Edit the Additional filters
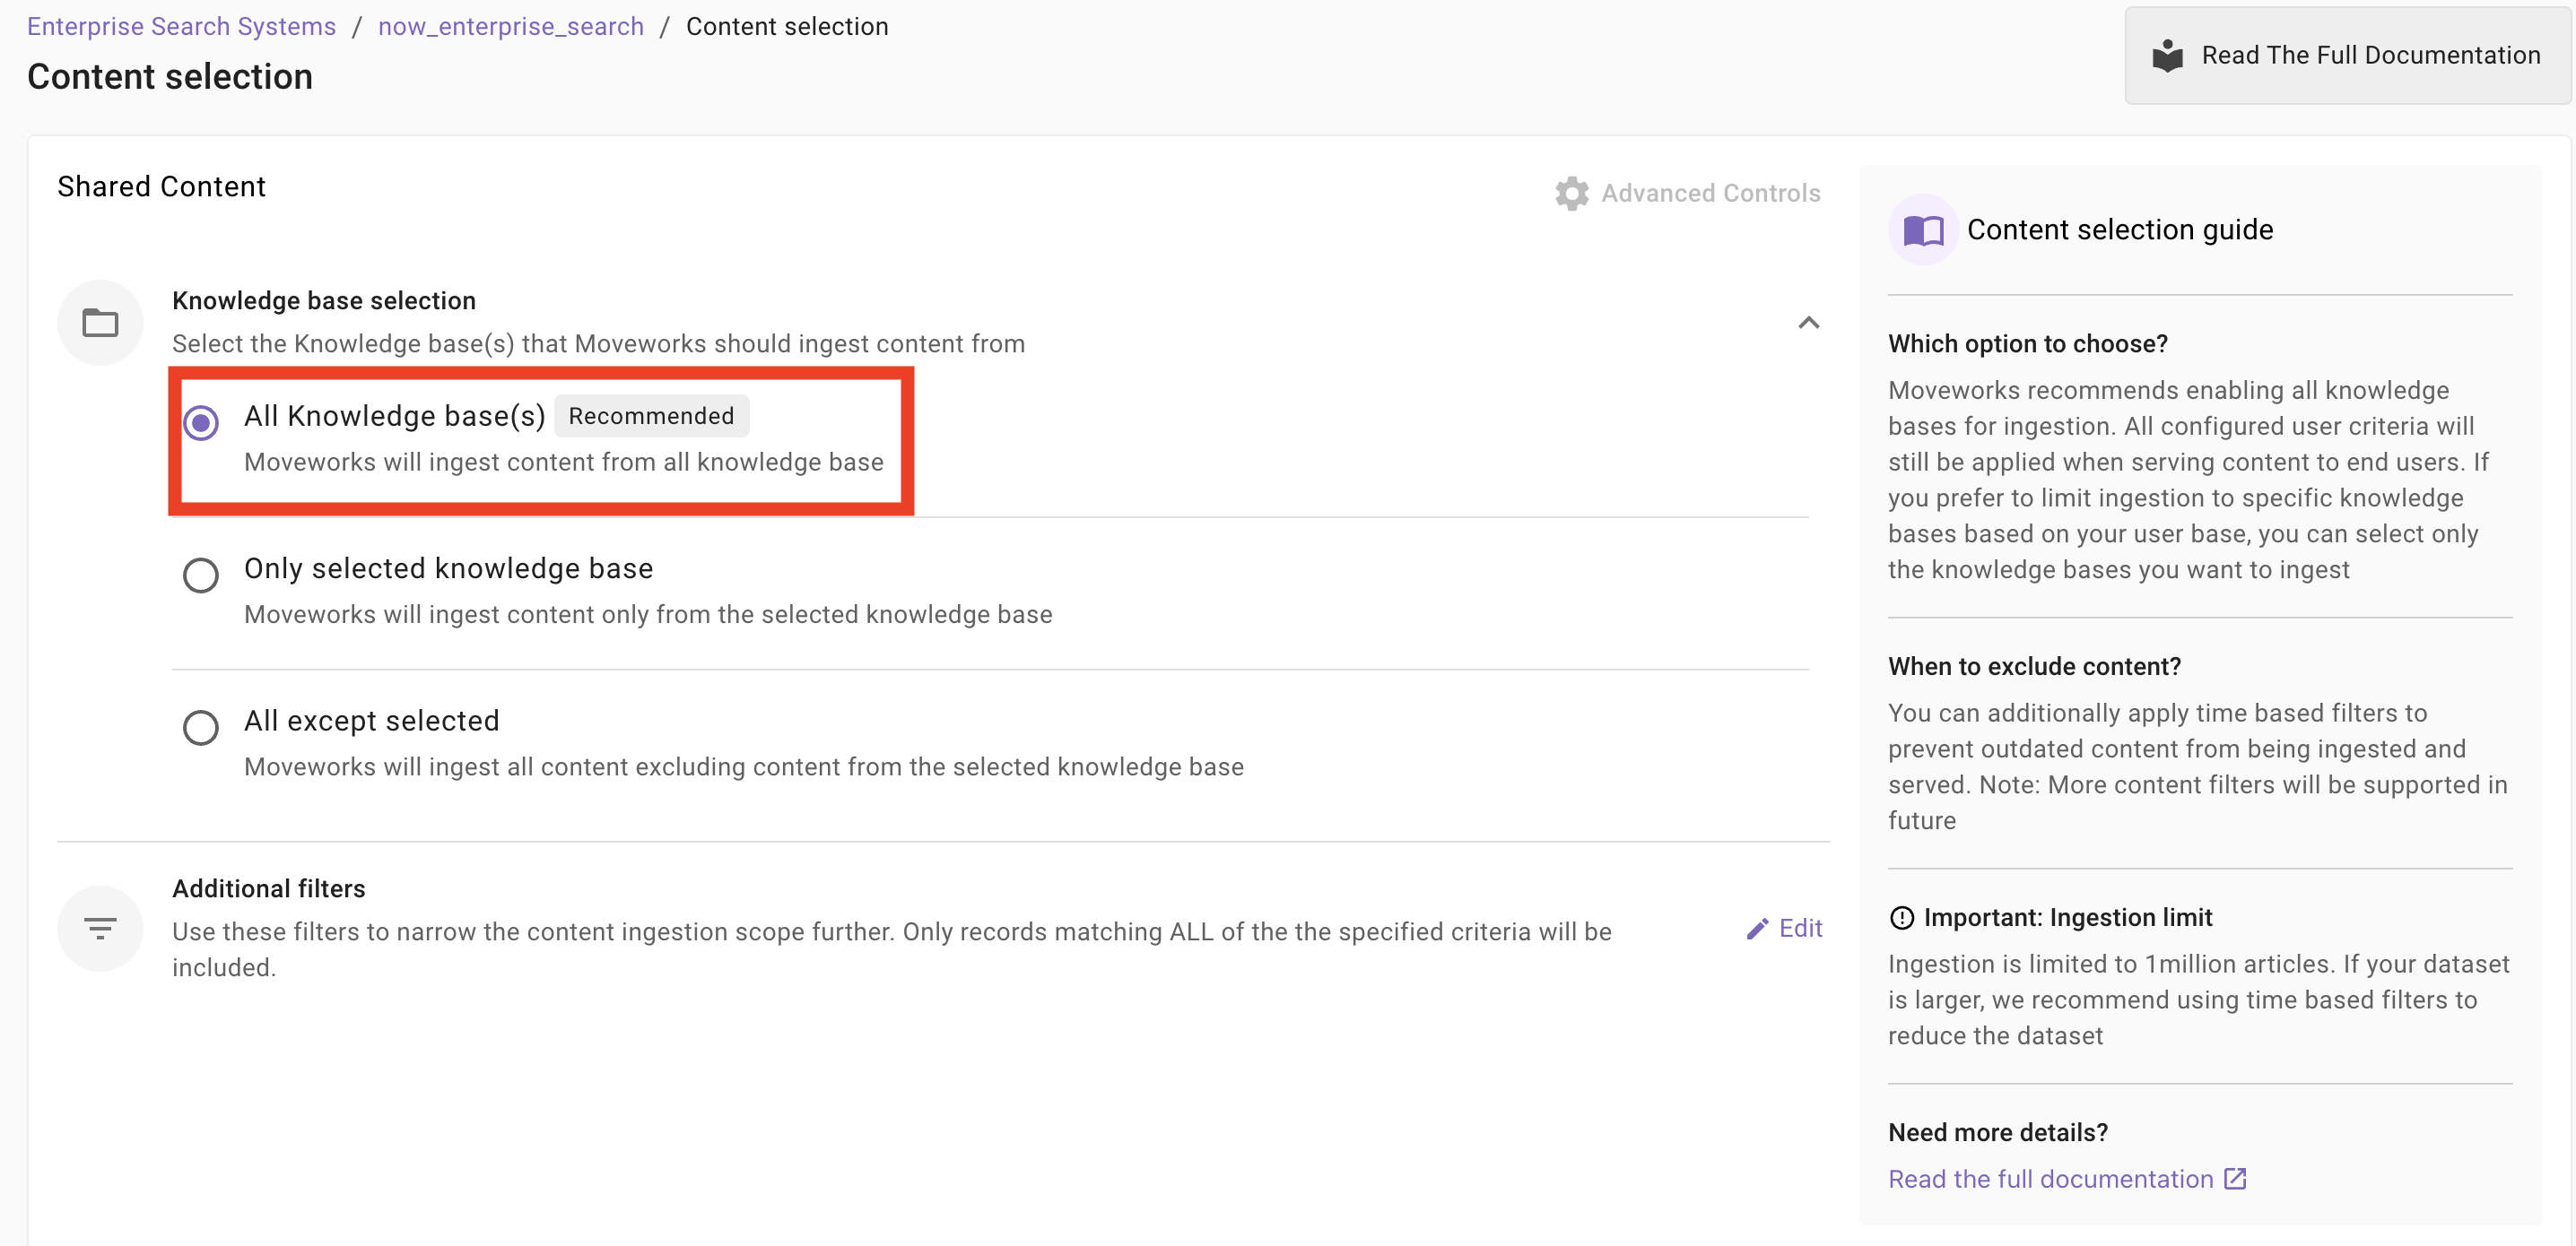This screenshot has height=1246, width=2576. [1799, 929]
